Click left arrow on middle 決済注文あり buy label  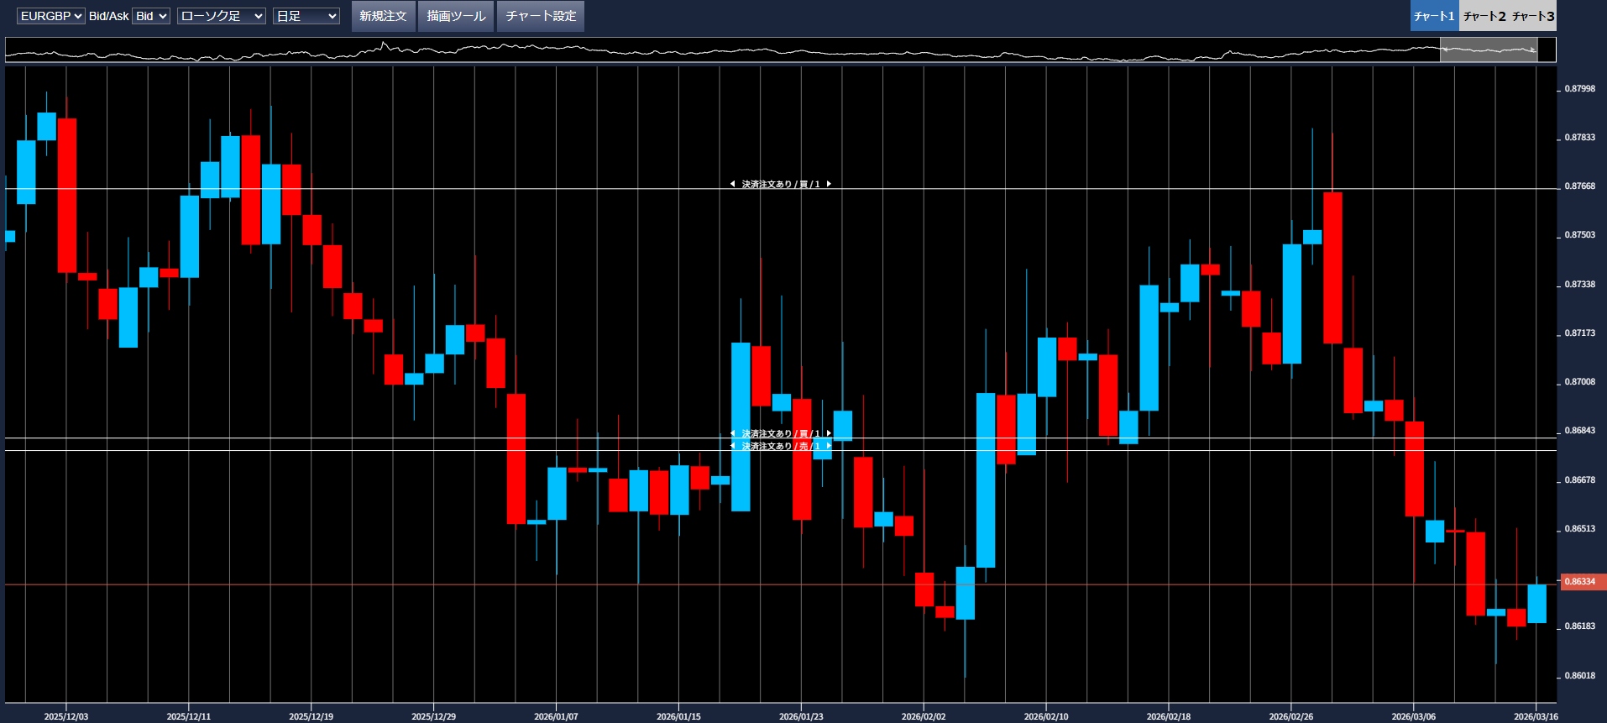(x=732, y=433)
